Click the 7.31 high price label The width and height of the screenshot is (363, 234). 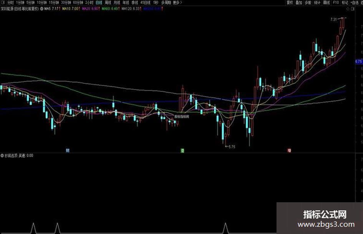[x=333, y=20]
